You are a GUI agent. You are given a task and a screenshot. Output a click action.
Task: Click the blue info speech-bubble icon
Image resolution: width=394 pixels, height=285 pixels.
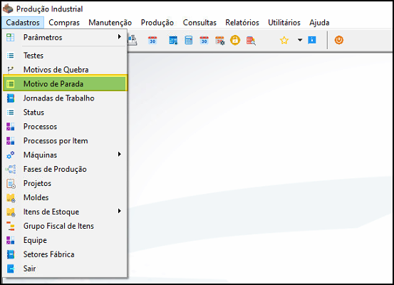(x=312, y=40)
